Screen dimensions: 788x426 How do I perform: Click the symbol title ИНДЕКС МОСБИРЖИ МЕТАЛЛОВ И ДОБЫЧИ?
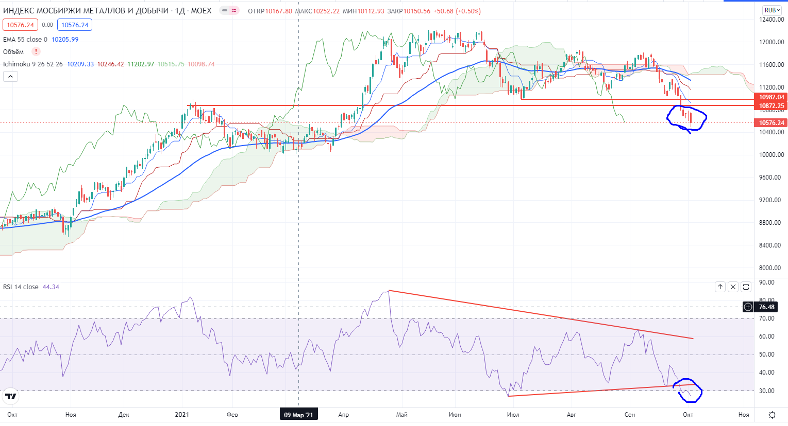pyautogui.click(x=87, y=11)
